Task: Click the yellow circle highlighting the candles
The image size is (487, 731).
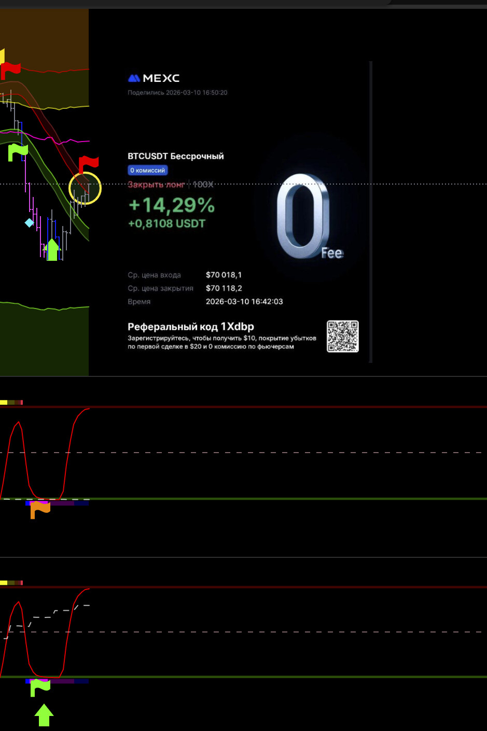Action: tap(85, 188)
